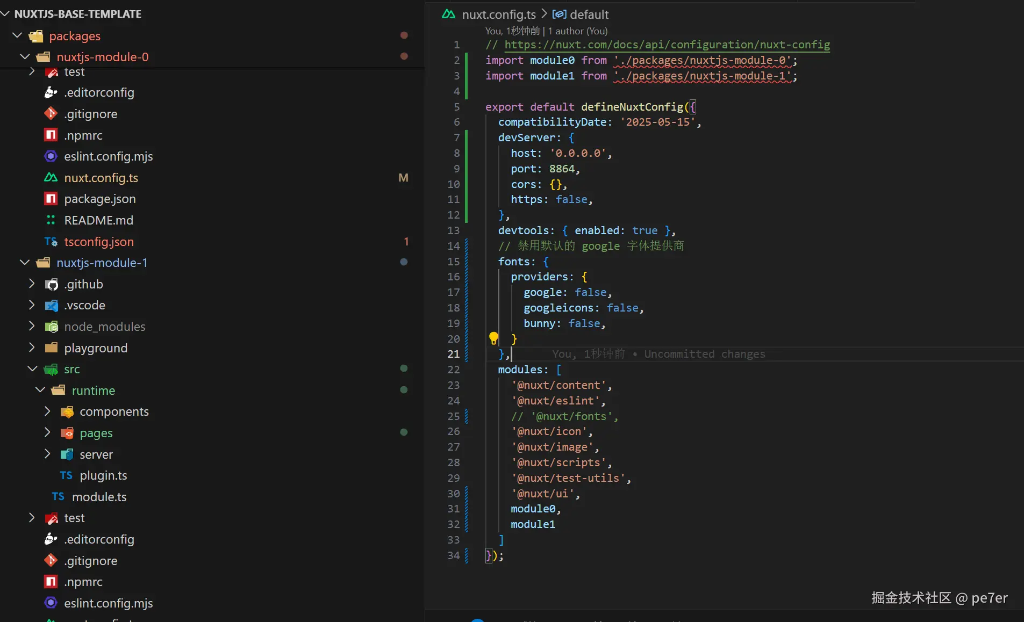
Task: Click the server folder icon
Action: [x=67, y=454]
